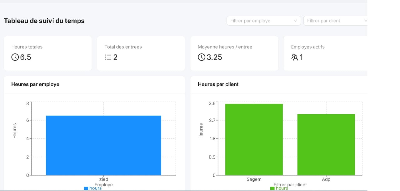Viewport: 400px width, 191px height.
Task: Toggle the hours legend in employe chart
Action: [93, 188]
